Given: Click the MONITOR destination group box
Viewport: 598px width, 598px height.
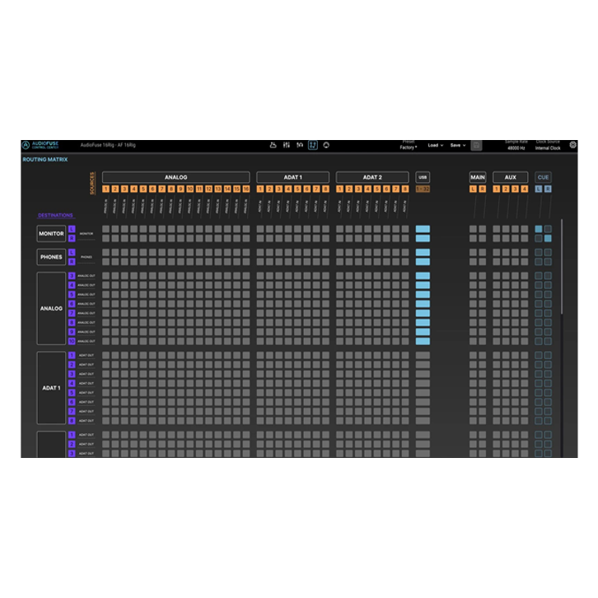Looking at the screenshot, I should [x=51, y=233].
